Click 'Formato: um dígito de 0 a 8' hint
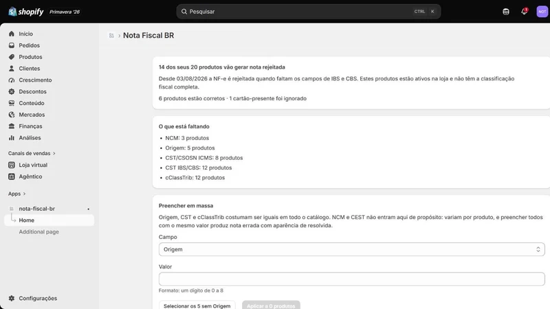This screenshot has height=309, width=550. click(x=191, y=290)
